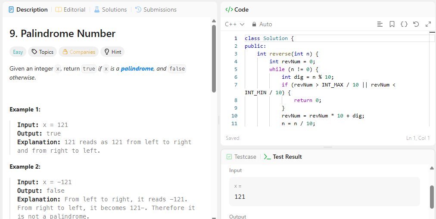Open the C++ language dropdown

235,25
